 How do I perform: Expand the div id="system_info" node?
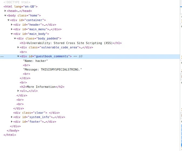coord(12,117)
